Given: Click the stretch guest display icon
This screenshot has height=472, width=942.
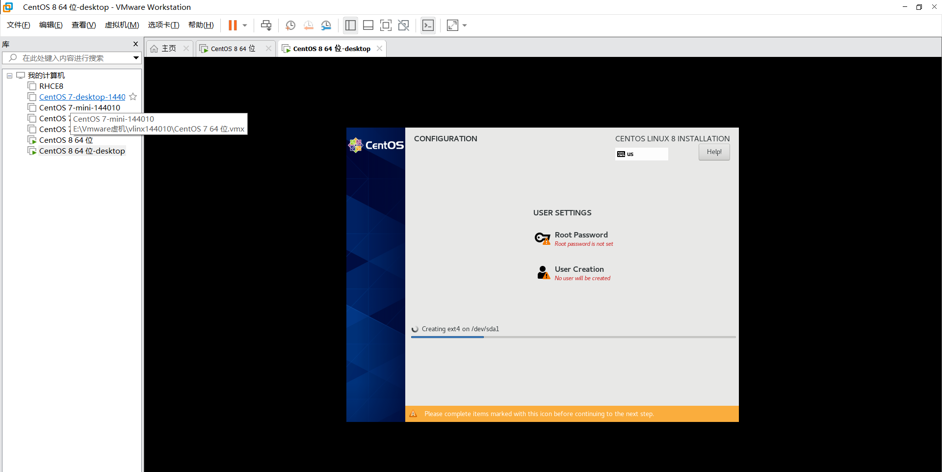Looking at the screenshot, I should (x=452, y=25).
